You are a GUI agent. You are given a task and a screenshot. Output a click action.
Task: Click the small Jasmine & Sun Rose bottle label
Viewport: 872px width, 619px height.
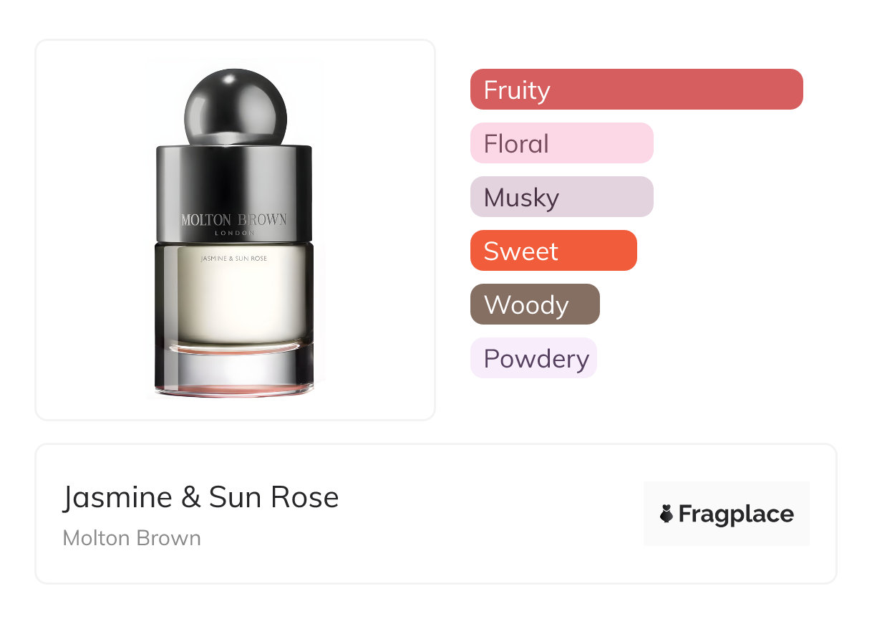point(233,258)
